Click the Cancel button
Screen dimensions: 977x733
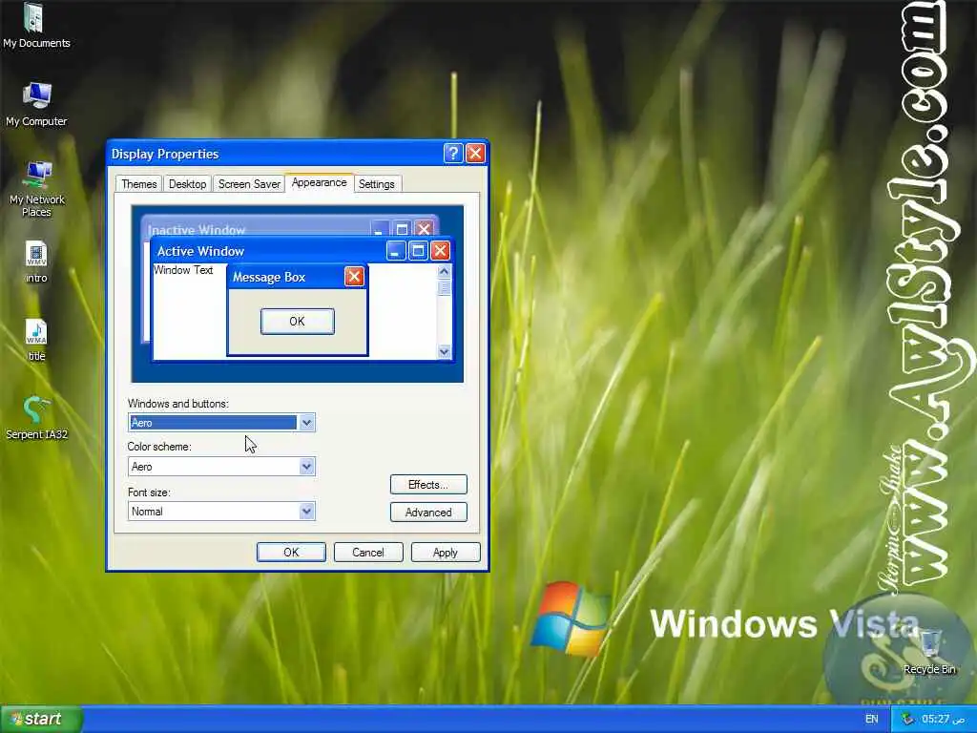coord(367,553)
